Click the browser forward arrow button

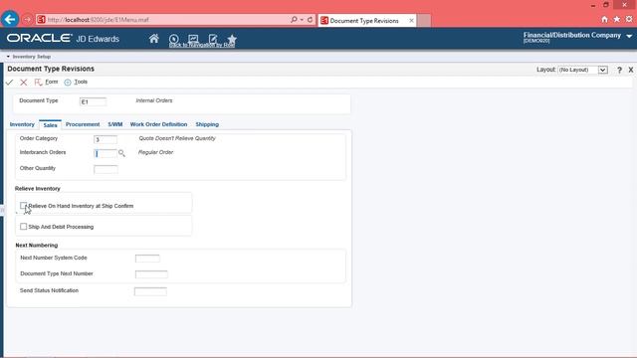[27, 20]
